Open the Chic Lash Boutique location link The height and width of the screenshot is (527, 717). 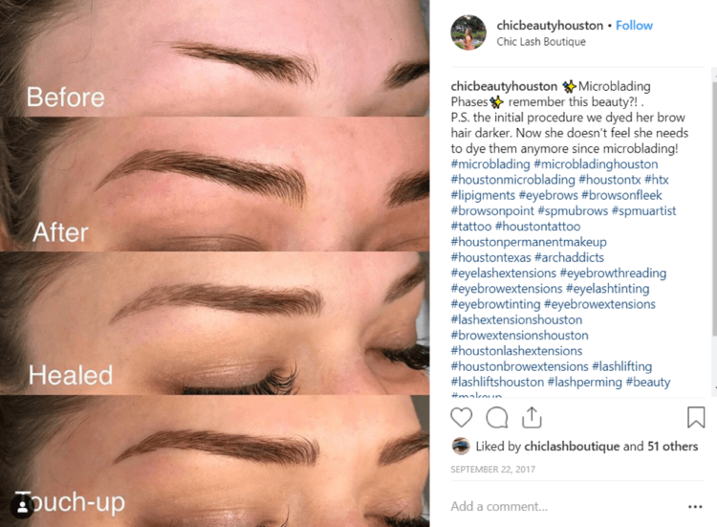[x=541, y=42]
